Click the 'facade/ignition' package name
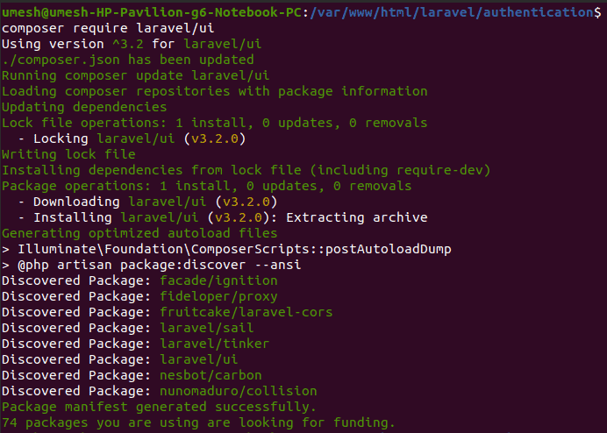The width and height of the screenshot is (607, 433). click(218, 280)
